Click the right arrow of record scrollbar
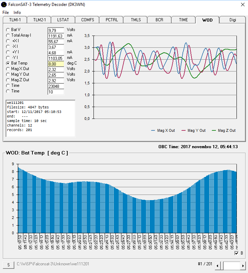248x273 pixels. click(243, 266)
